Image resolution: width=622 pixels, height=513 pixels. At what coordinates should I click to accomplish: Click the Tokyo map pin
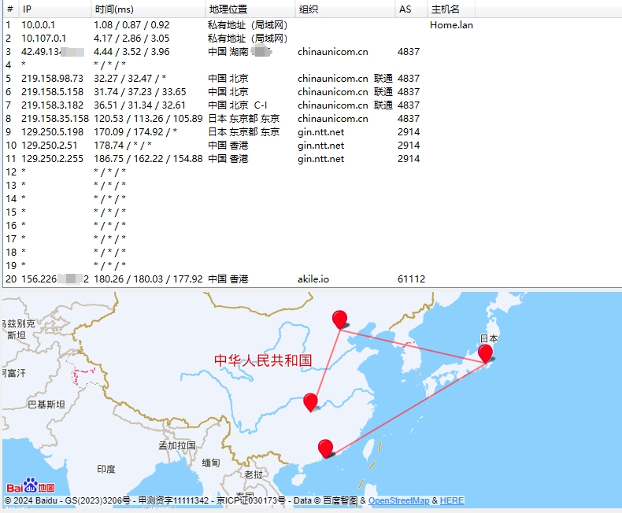(x=485, y=353)
